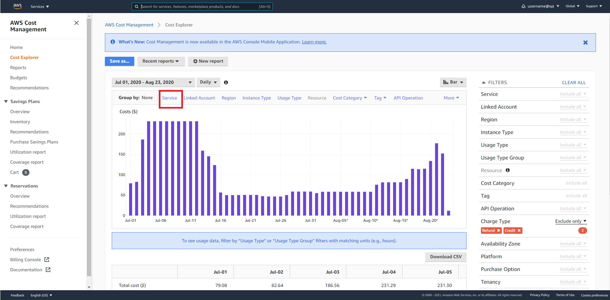Open the Daily granularity dropdown
This screenshot has height=300, width=610.
[208, 82]
